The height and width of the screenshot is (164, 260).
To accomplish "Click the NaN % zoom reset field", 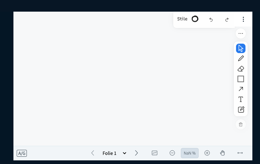I will (190, 153).
